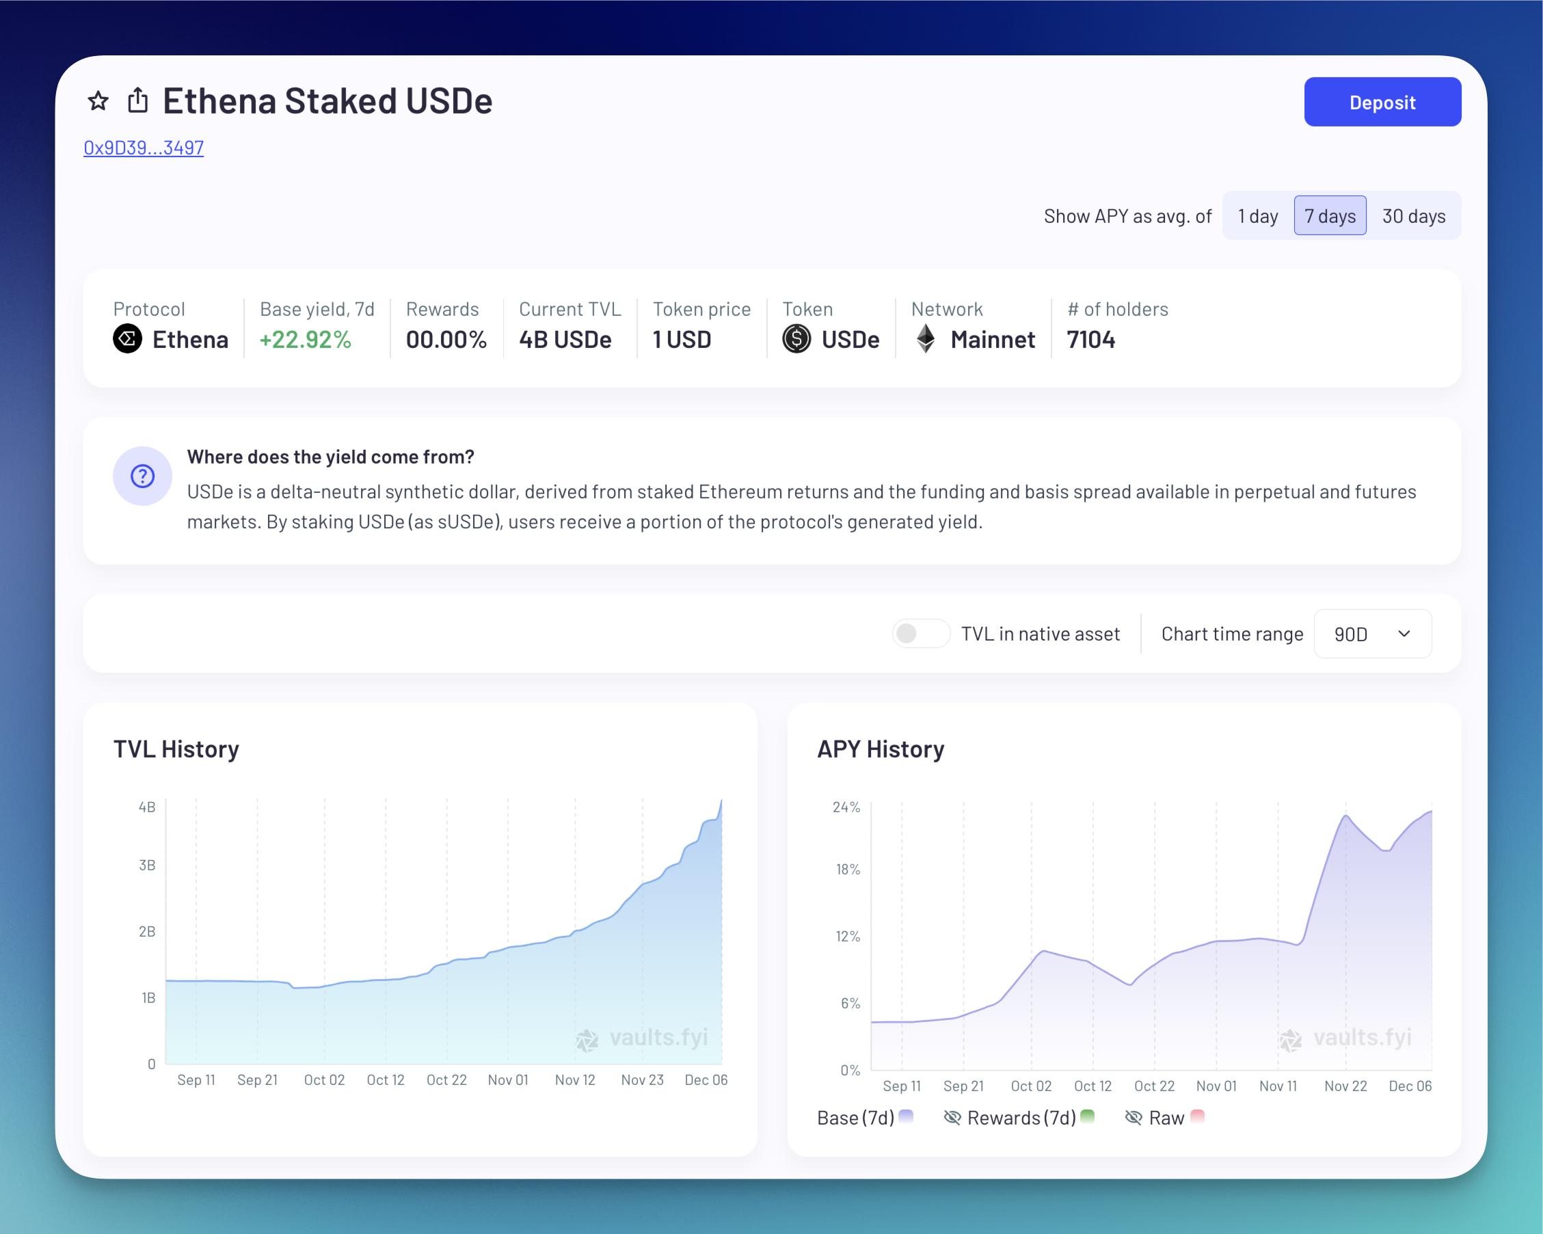
Task: Click the TVL in native asset label
Action: coord(1041,634)
